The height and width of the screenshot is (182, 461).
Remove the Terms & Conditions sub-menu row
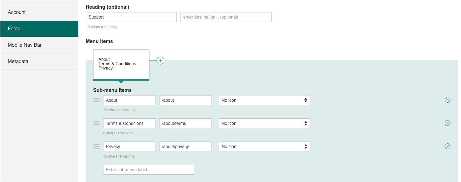[x=448, y=123]
